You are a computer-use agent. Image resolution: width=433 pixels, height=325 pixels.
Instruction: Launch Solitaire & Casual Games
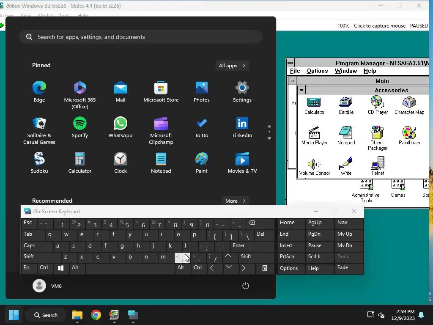pos(39,130)
